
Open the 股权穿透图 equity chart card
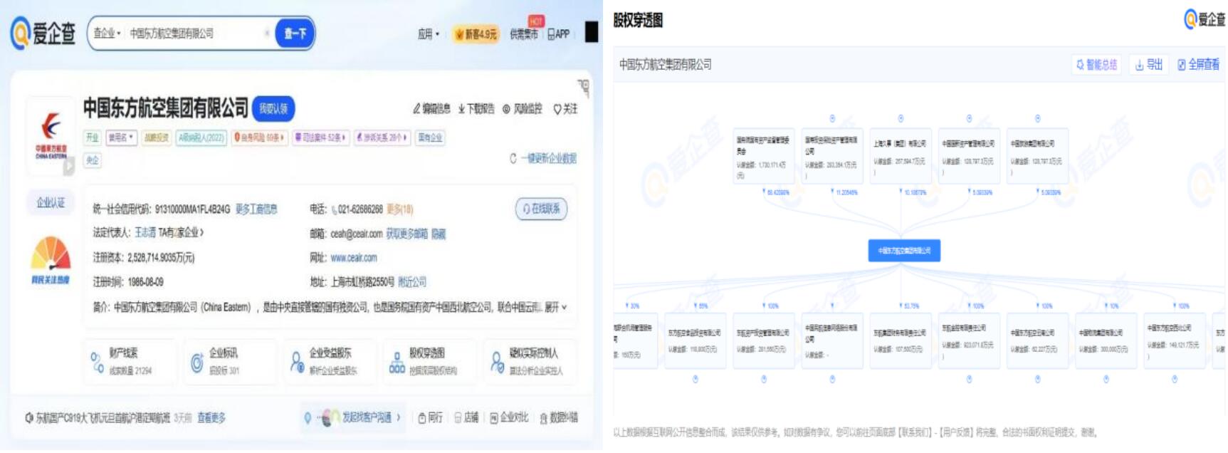click(426, 361)
